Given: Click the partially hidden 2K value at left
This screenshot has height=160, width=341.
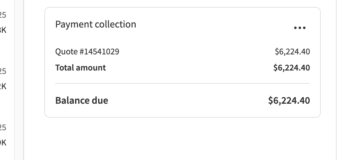Looking at the screenshot, I should [3, 86].
